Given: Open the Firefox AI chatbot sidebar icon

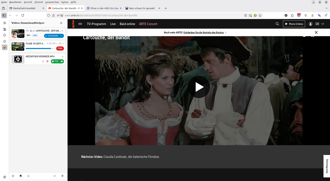Looking at the screenshot, I should [4, 23].
